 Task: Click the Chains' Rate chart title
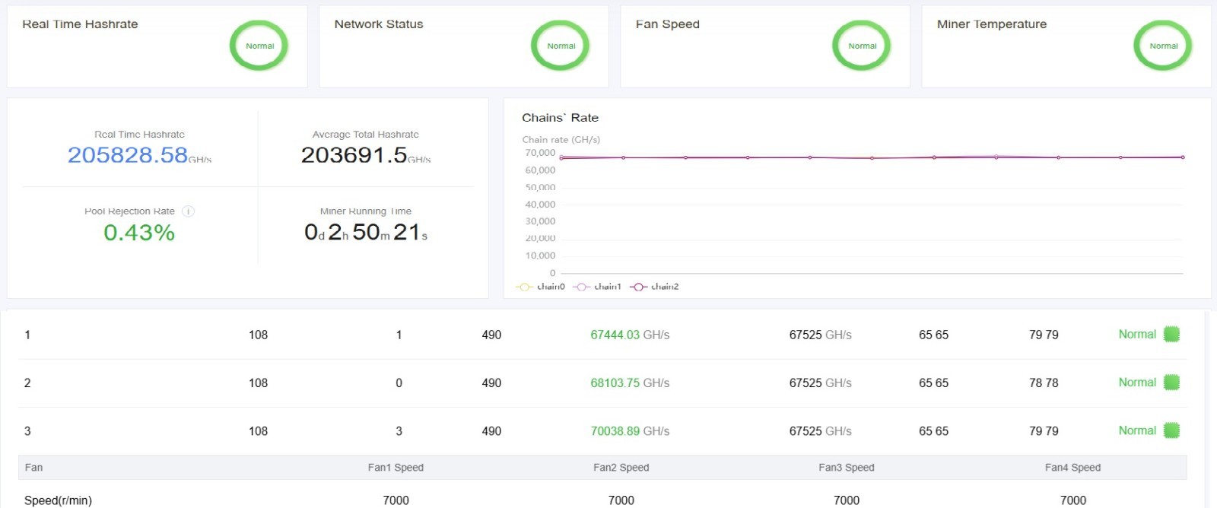coord(560,118)
